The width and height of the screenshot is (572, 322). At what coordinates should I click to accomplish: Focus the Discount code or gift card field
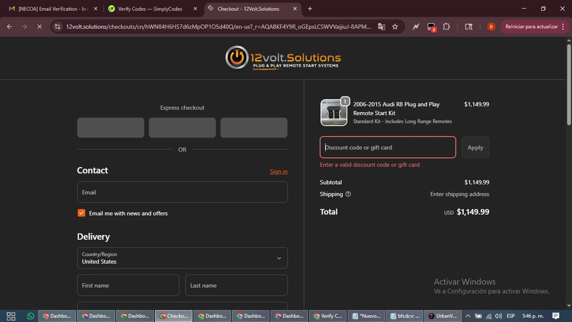pos(388,147)
